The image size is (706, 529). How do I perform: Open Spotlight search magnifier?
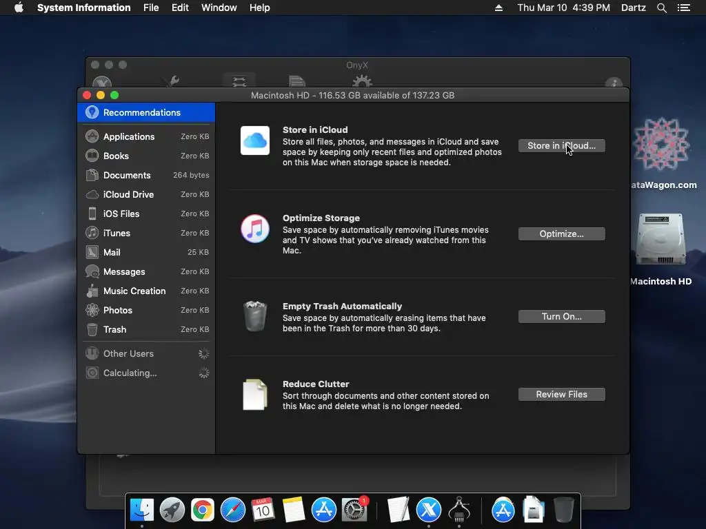[x=661, y=8]
